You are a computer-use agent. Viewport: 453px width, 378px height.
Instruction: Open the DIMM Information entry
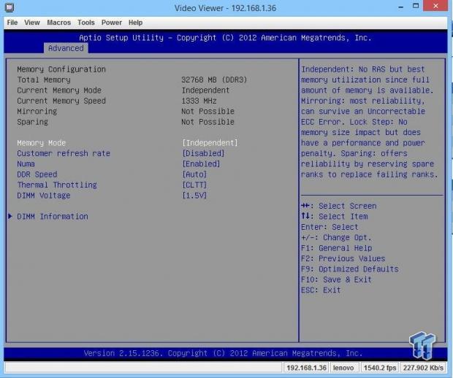53,217
